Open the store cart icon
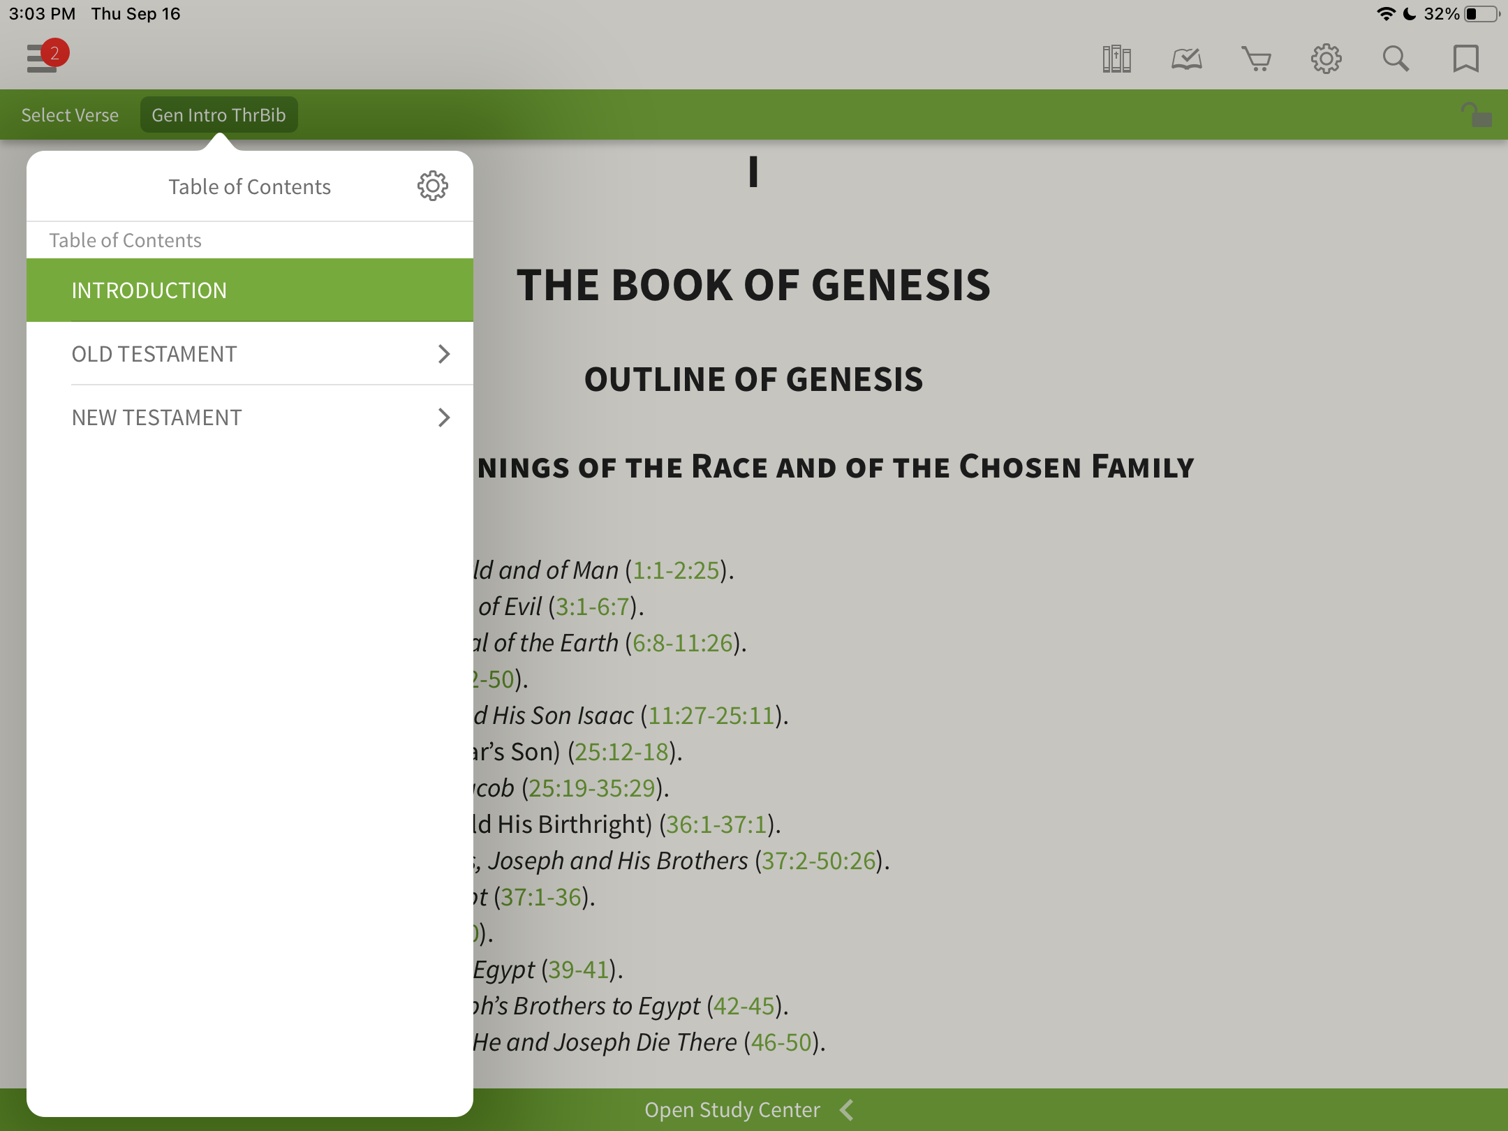This screenshot has width=1508, height=1131. click(1256, 59)
